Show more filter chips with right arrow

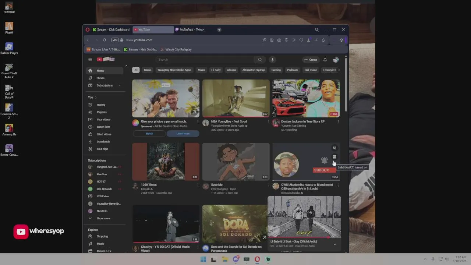point(339,70)
